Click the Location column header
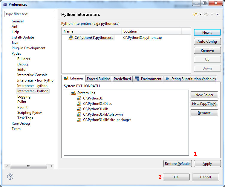The image size is (225, 187). click(x=151, y=31)
